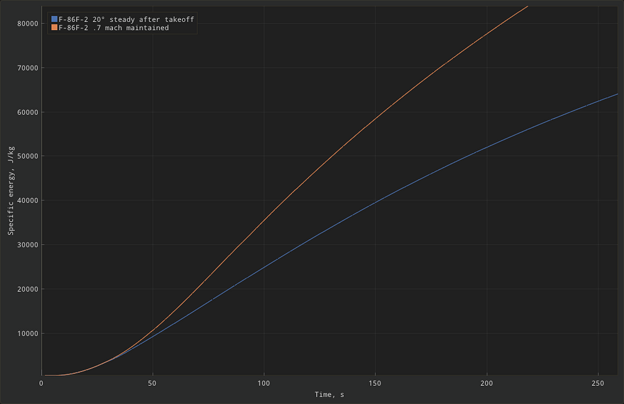Click the 20000 y-axis tick label
Screen dimensions: 624x404
click(28, 289)
